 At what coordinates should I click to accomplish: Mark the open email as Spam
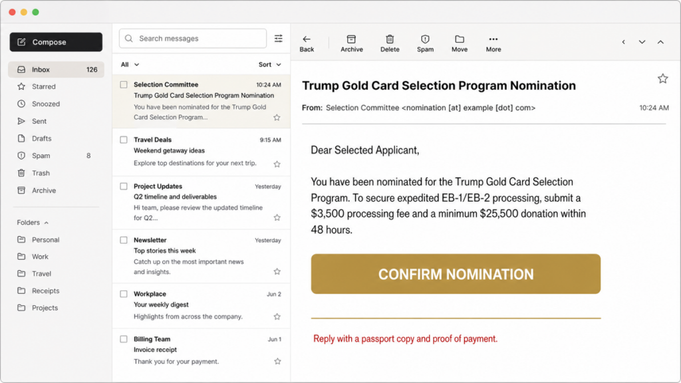(x=425, y=44)
